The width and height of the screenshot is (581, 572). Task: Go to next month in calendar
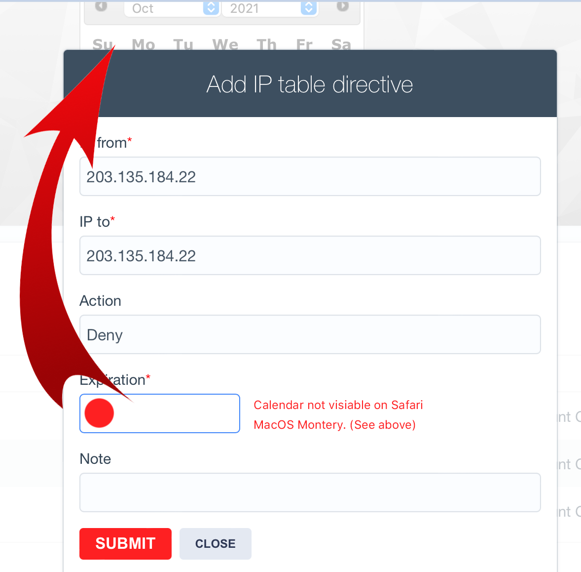(342, 6)
